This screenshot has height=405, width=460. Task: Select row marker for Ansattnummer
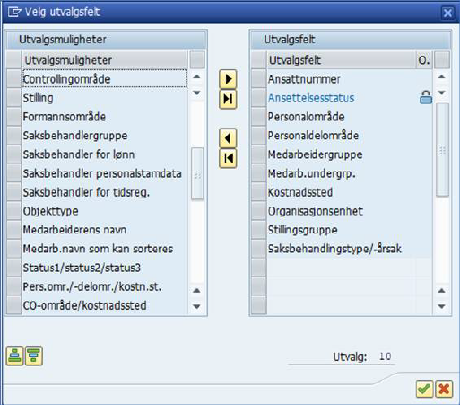pos(259,79)
